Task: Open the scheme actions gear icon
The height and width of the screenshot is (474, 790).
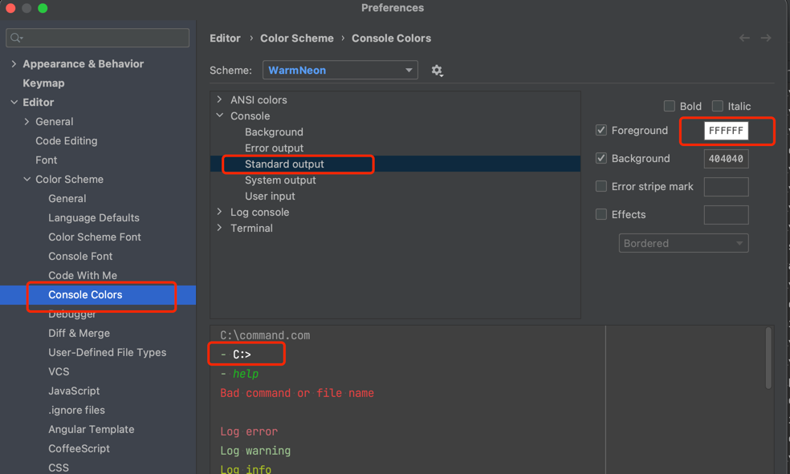Action: pos(437,71)
